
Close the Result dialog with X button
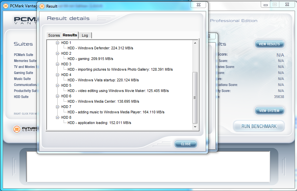point(198,5)
